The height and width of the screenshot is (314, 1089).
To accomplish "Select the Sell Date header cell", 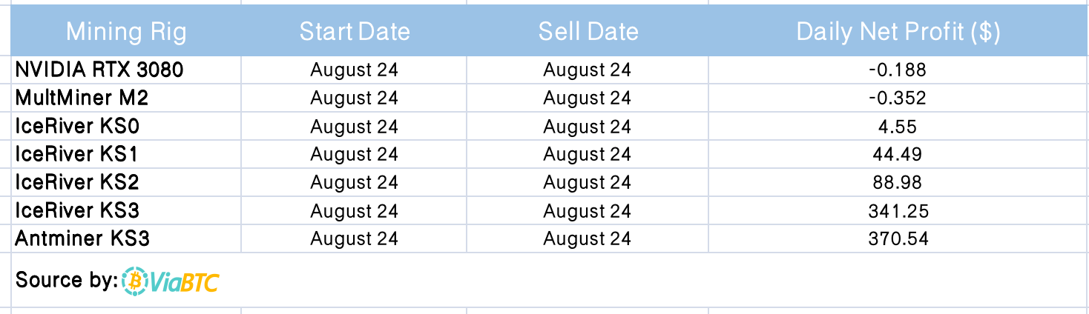I will pos(588,32).
